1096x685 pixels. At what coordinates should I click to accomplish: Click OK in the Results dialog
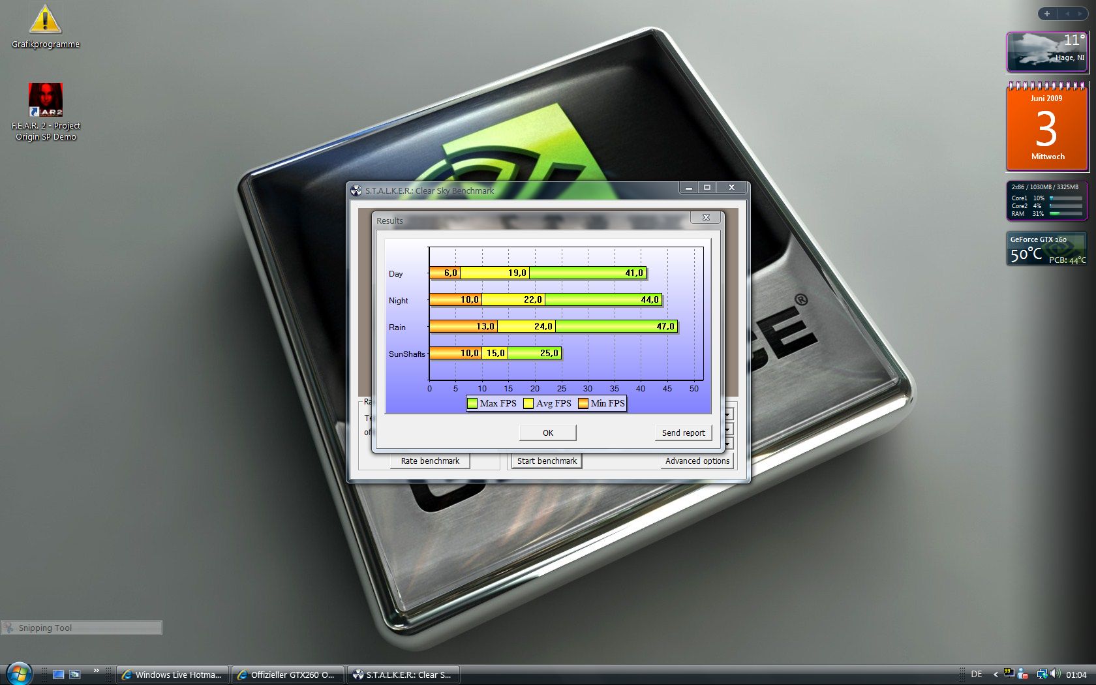pos(548,433)
